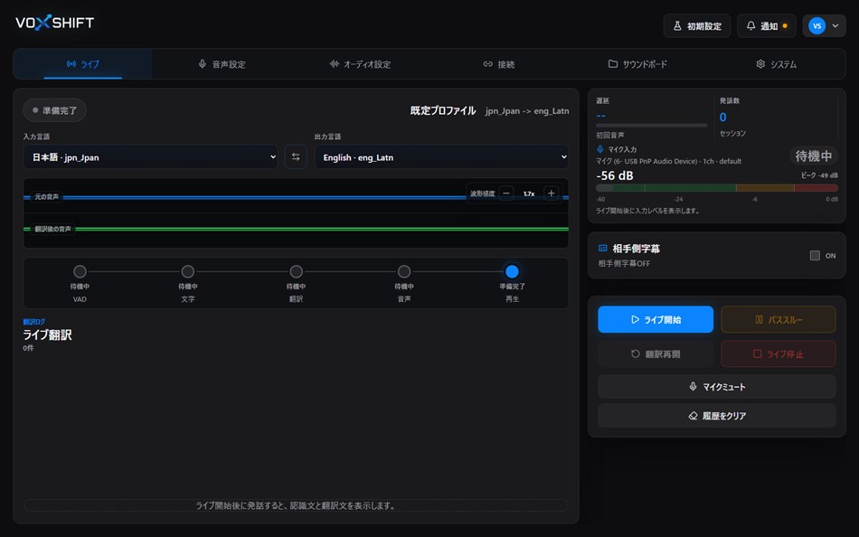Switch to the システム tab
The image size is (859, 537).
pyautogui.click(x=776, y=64)
